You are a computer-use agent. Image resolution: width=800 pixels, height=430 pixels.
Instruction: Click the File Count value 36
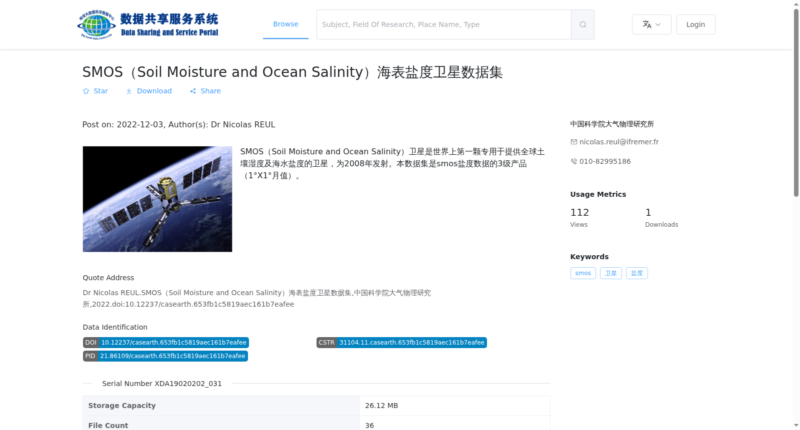click(x=369, y=426)
